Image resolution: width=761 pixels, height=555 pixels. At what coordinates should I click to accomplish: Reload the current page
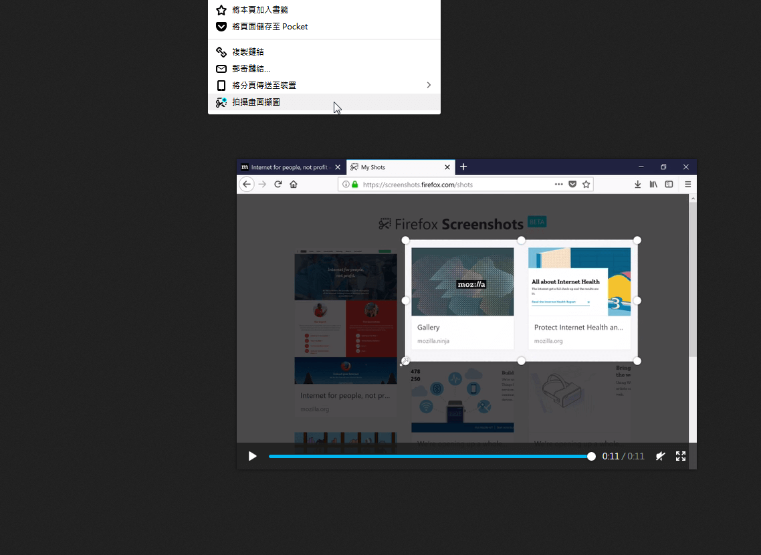(x=278, y=185)
